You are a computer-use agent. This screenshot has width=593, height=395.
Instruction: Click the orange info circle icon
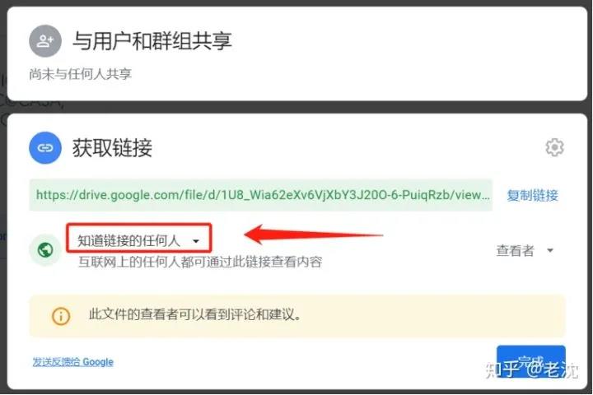coord(60,315)
